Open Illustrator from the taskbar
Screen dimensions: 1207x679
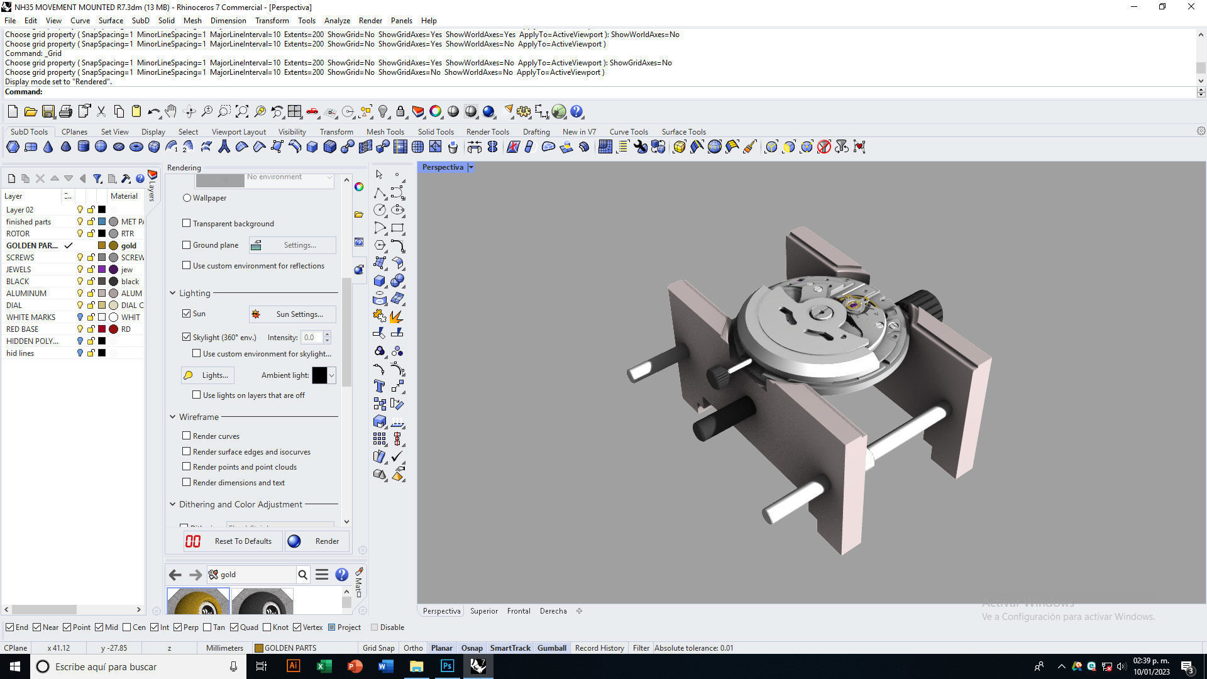click(x=293, y=666)
